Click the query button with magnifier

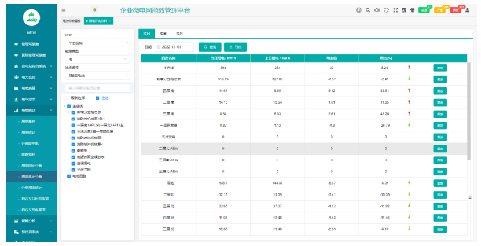(210, 47)
